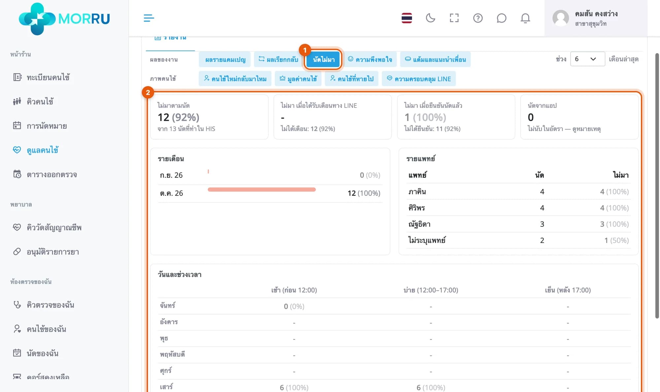This screenshot has width=660, height=392.
Task: Select the นัดไม่มา tab
Action: pyautogui.click(x=323, y=59)
